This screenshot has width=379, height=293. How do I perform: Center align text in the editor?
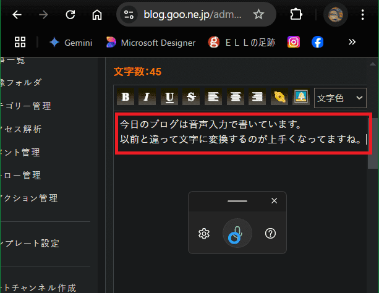[236, 97]
